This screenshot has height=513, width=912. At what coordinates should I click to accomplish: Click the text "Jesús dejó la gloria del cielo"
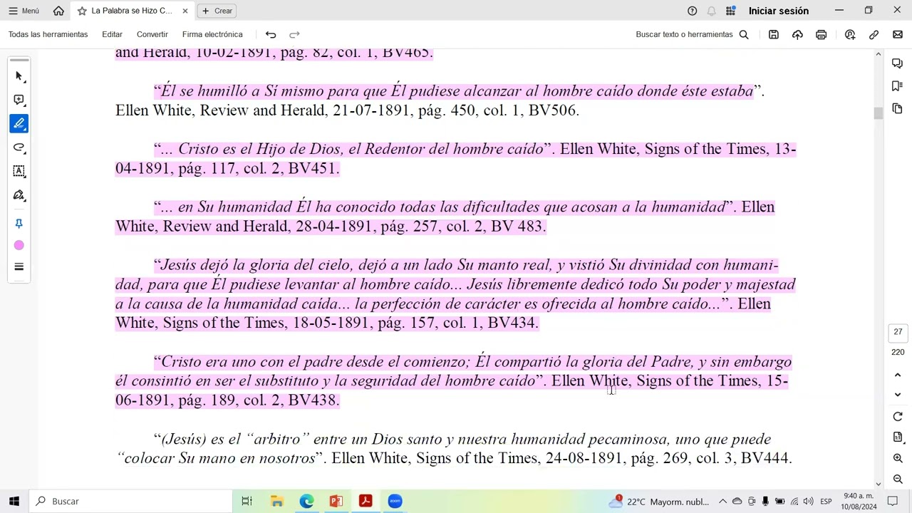(256, 265)
